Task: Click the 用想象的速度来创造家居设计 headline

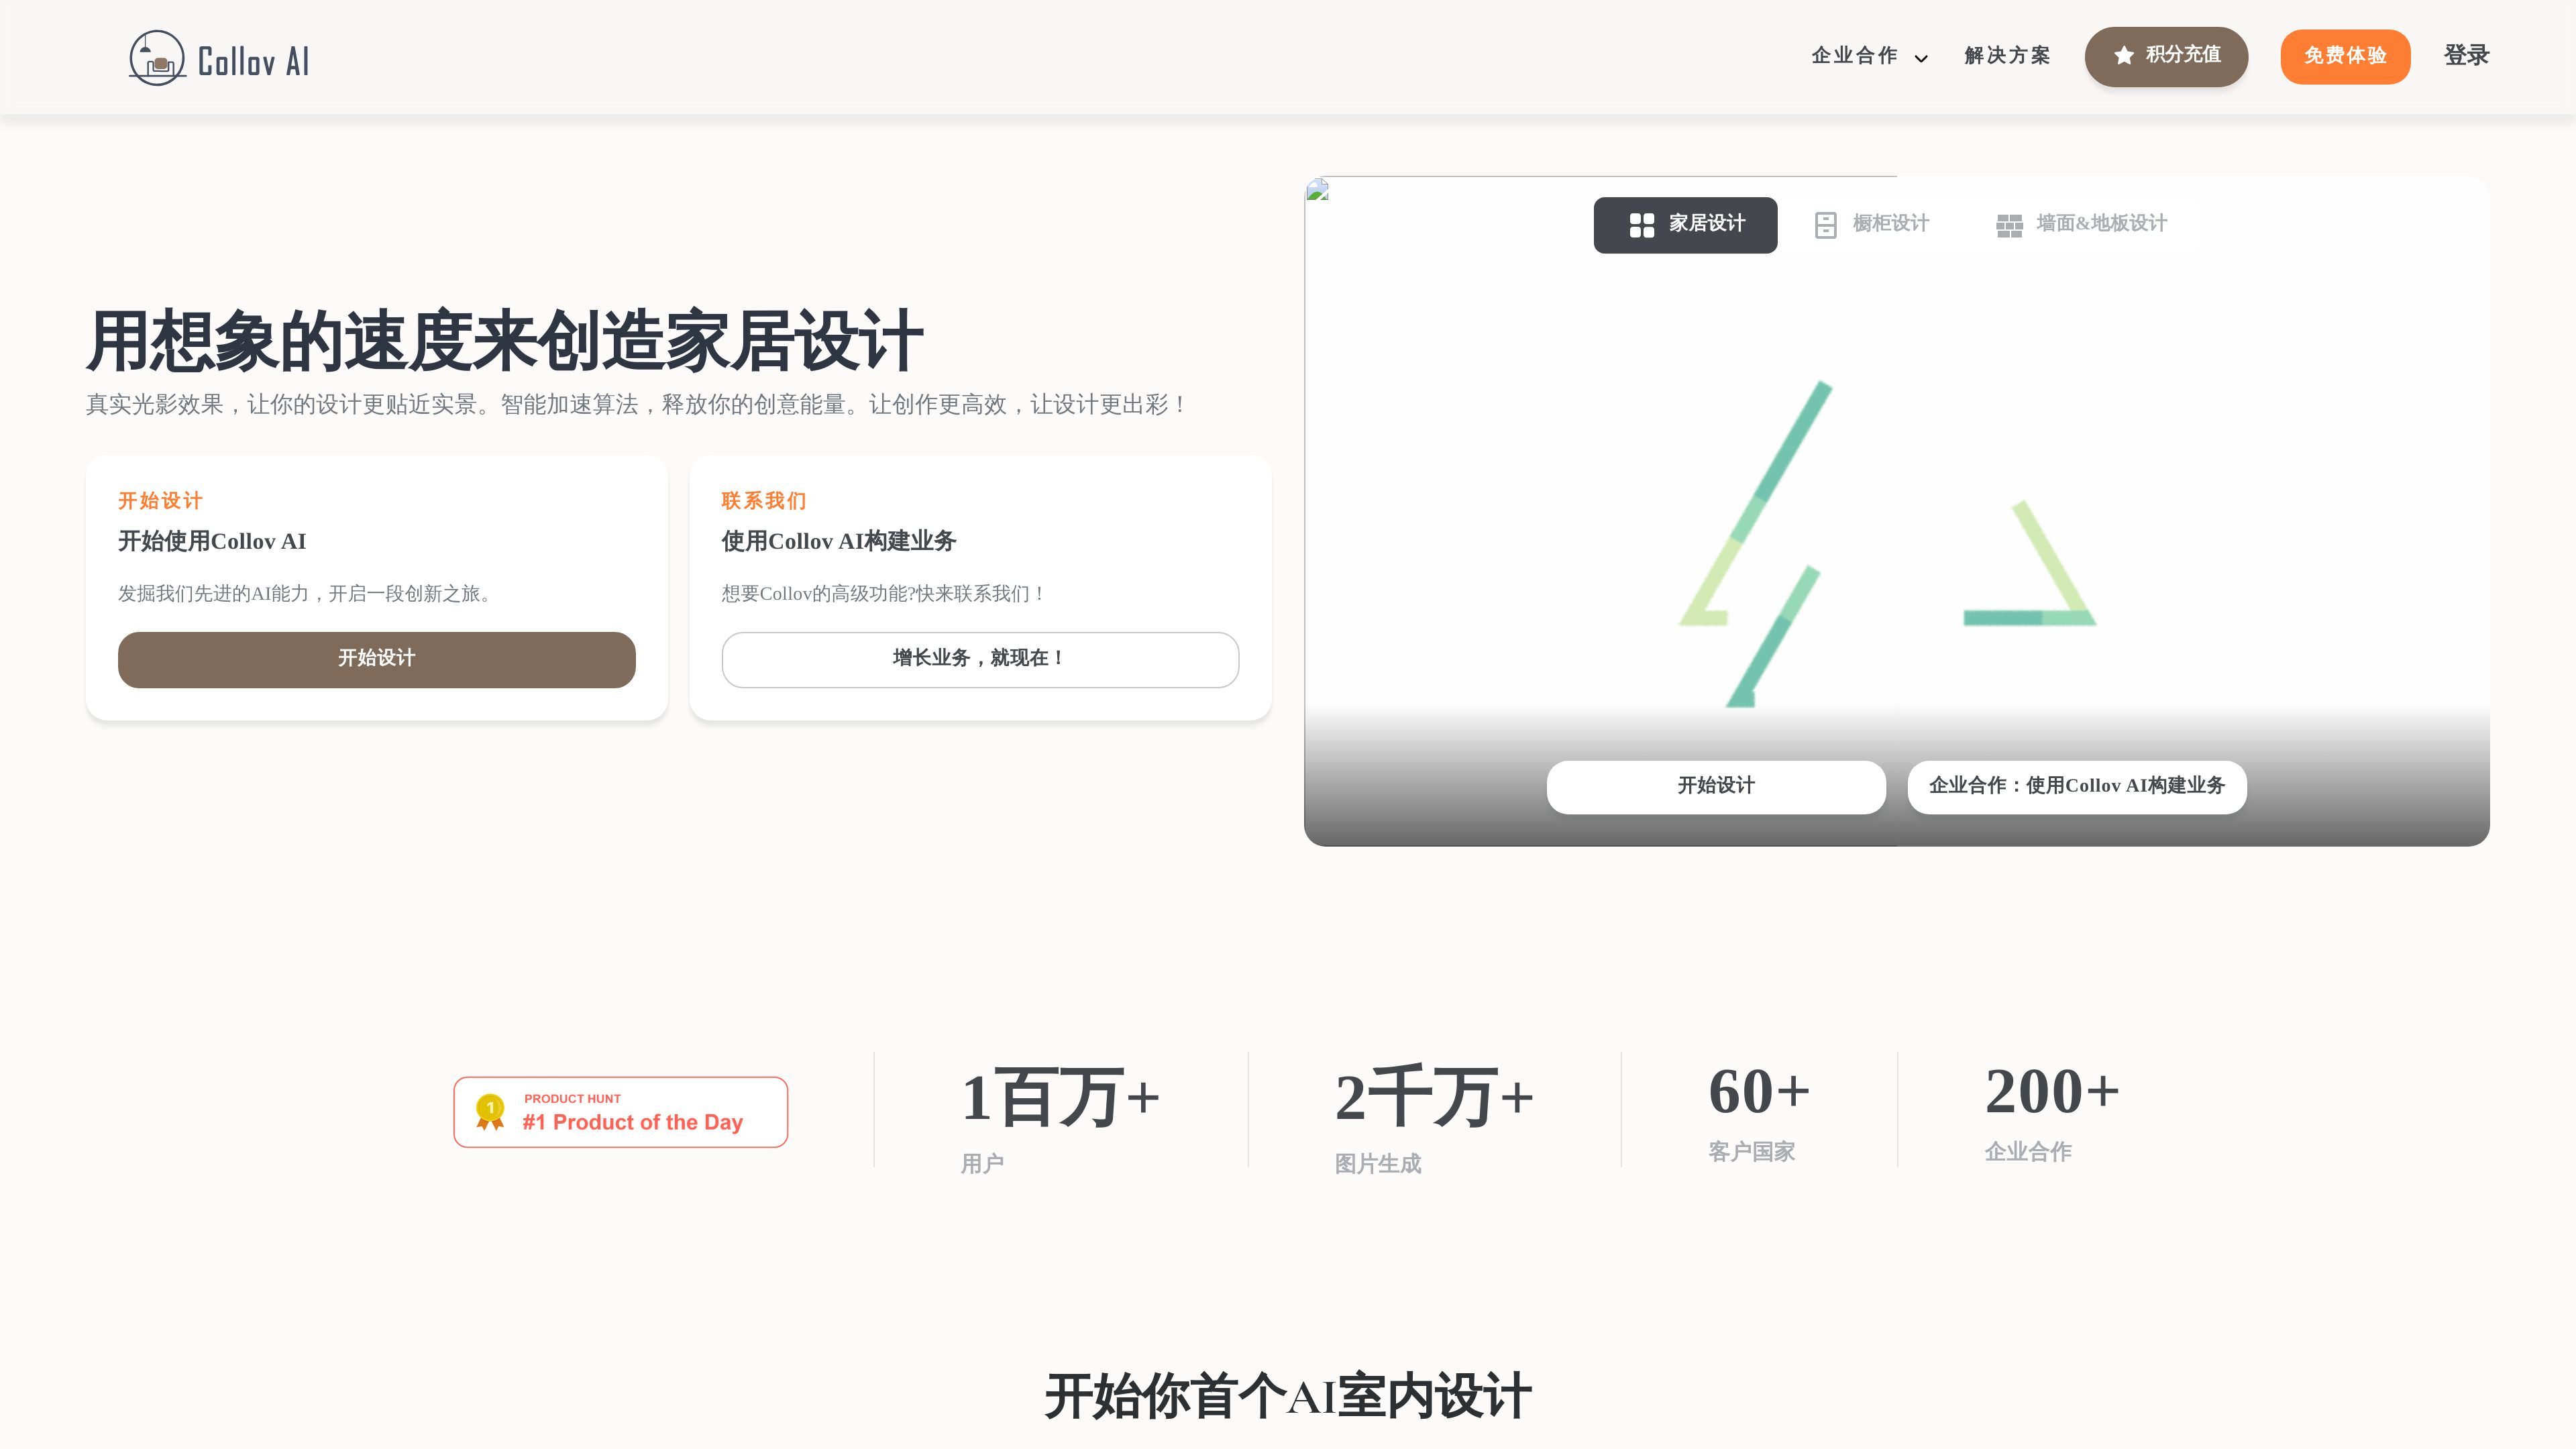Action: pyautogui.click(x=504, y=341)
